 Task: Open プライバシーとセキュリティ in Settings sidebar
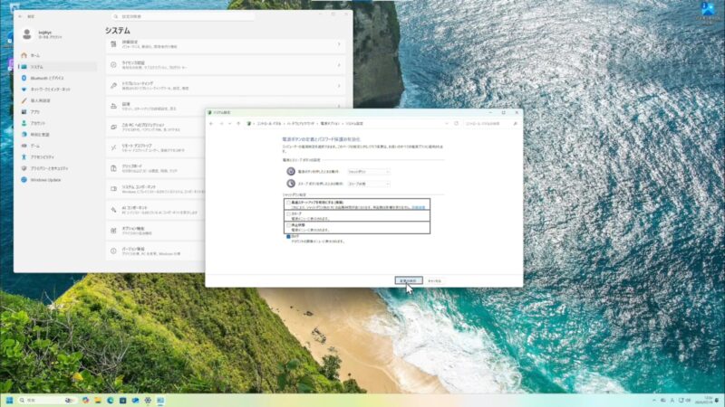click(x=57, y=168)
